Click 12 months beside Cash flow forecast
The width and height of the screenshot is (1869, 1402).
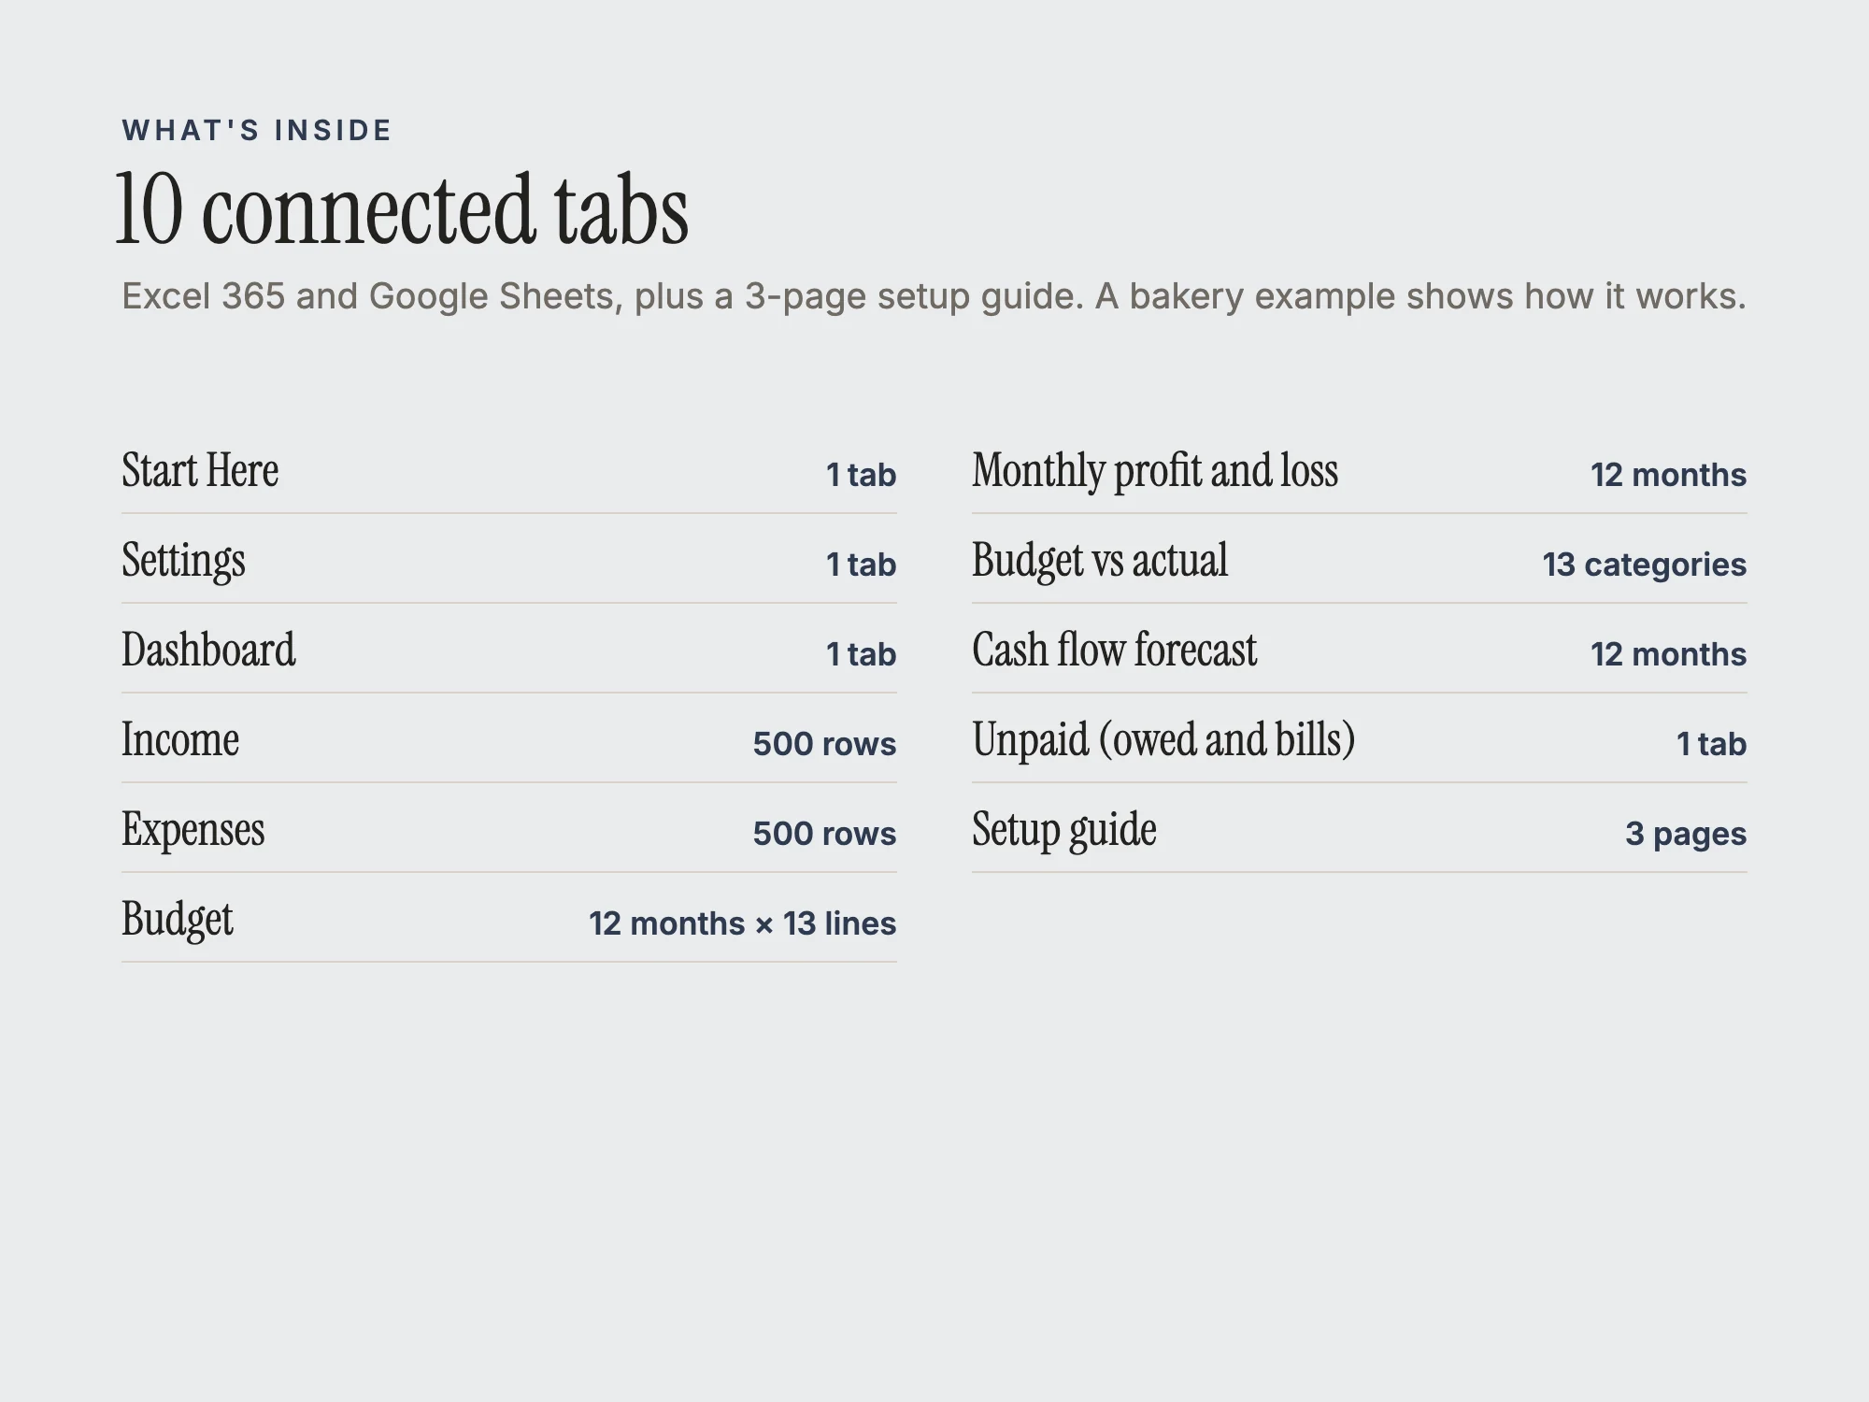(1669, 654)
